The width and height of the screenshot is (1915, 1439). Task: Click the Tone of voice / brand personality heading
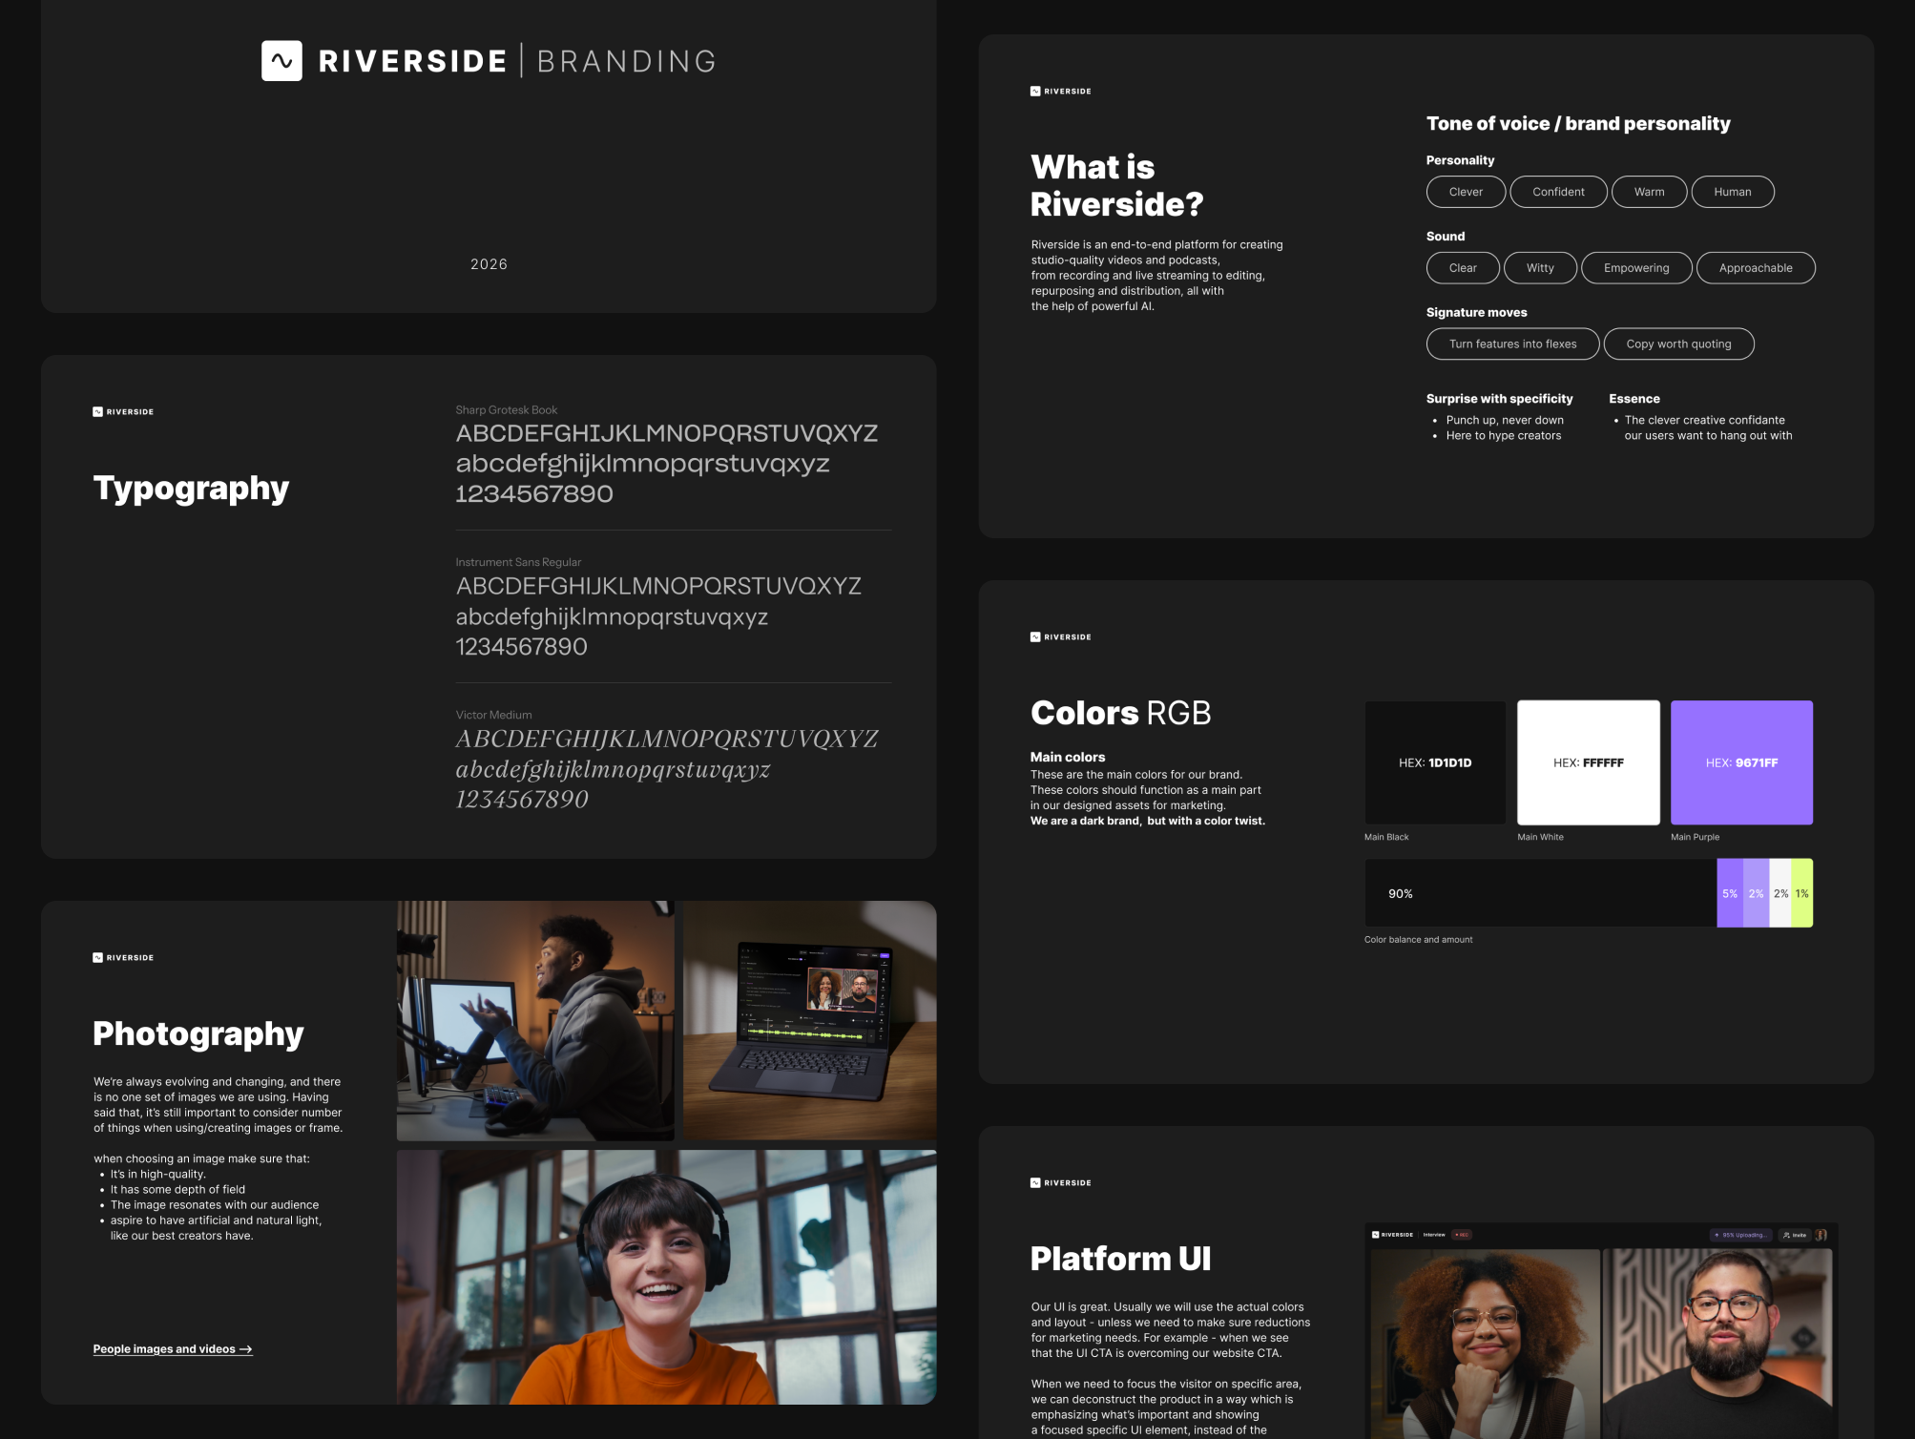tap(1578, 123)
